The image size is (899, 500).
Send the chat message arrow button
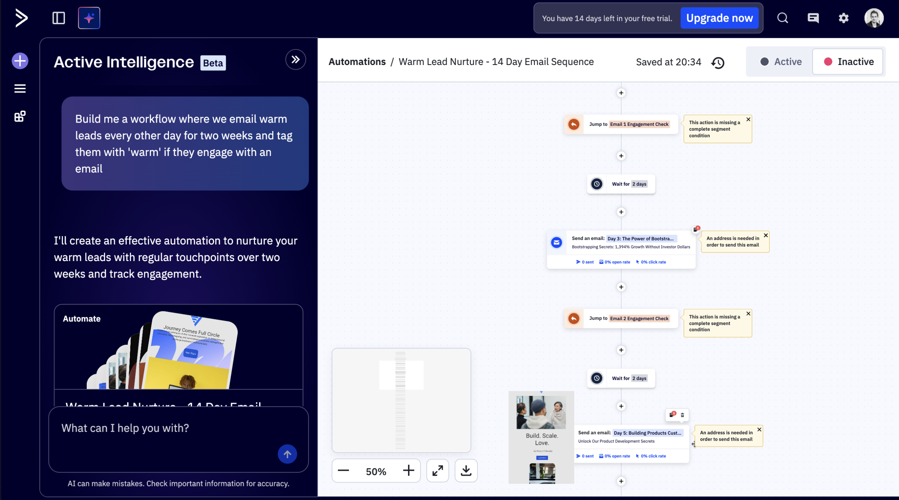coord(287,454)
